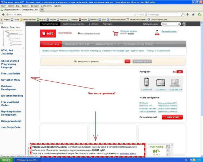Click the shopping cart icon

tap(115, 33)
